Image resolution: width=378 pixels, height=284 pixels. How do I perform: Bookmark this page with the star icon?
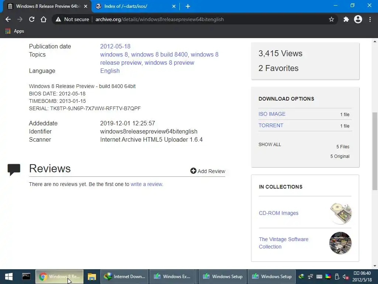tap(331, 19)
